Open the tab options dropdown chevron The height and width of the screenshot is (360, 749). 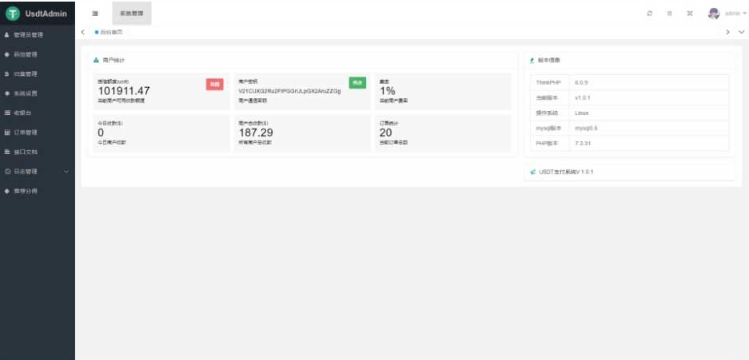tap(741, 32)
